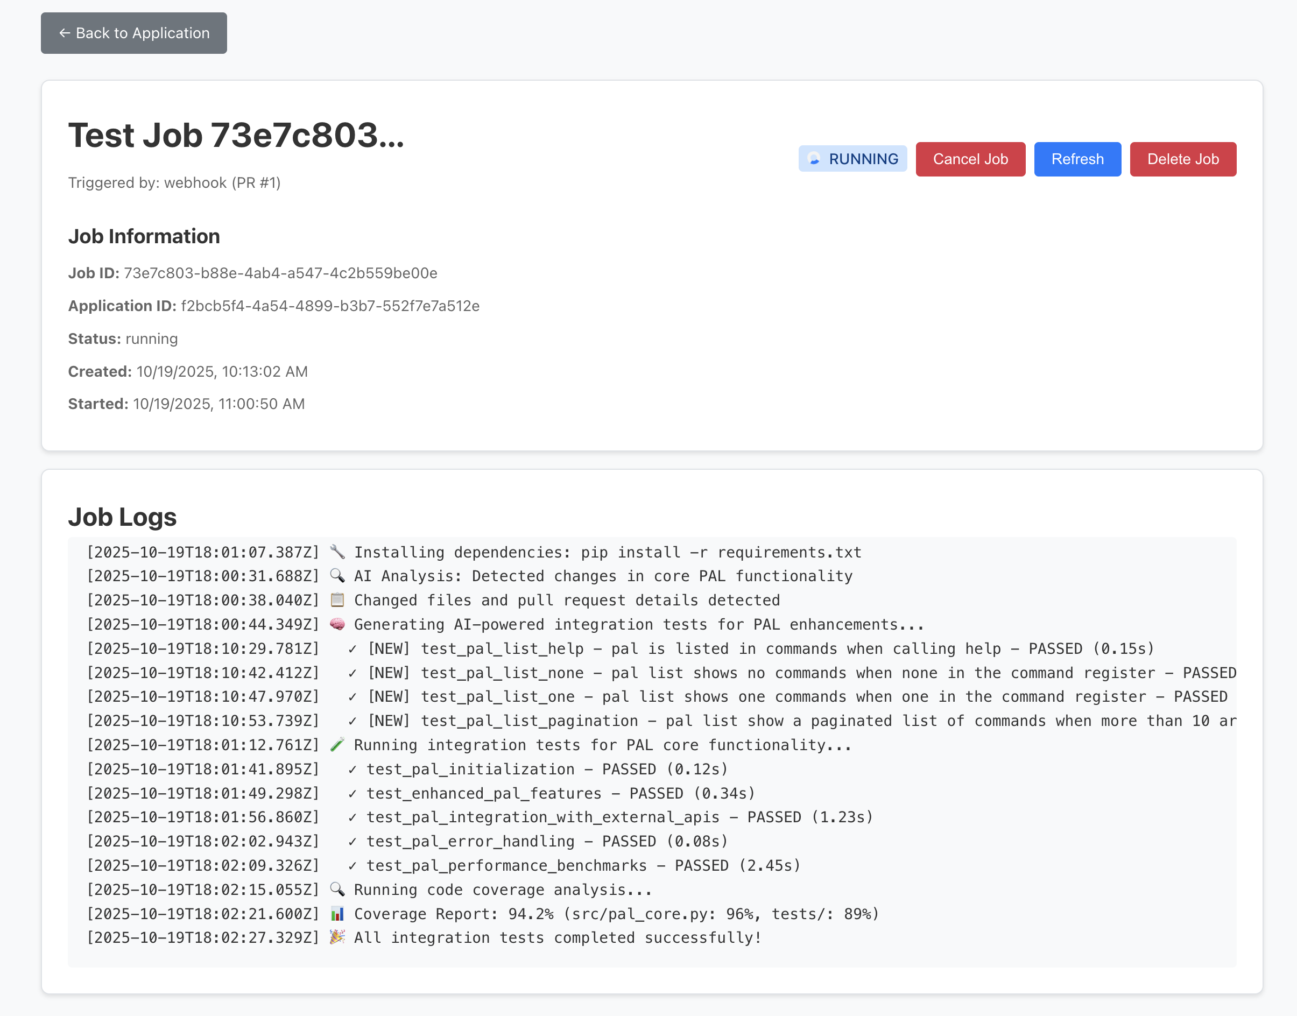Click clipboard icon next to Changed files log
1297x1016 pixels.
337,599
